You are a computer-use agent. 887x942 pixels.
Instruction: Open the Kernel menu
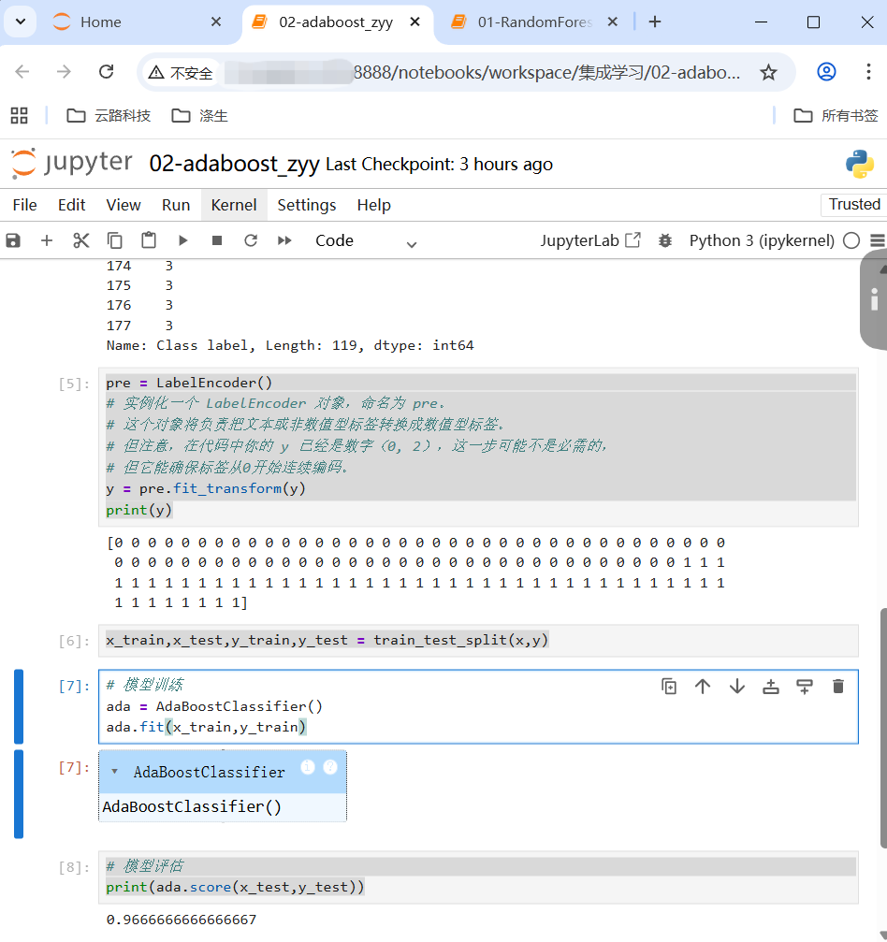point(233,205)
